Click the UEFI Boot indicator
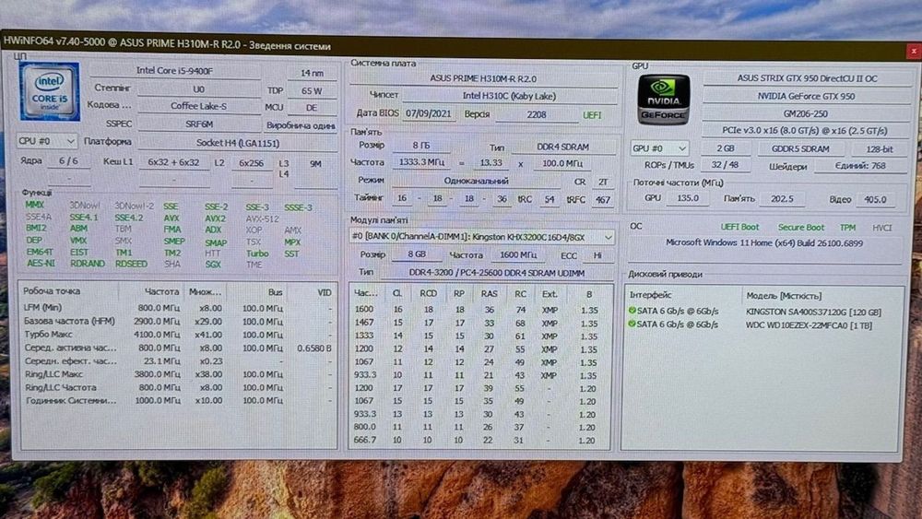Viewport: 922px width, 519px height. point(739,227)
